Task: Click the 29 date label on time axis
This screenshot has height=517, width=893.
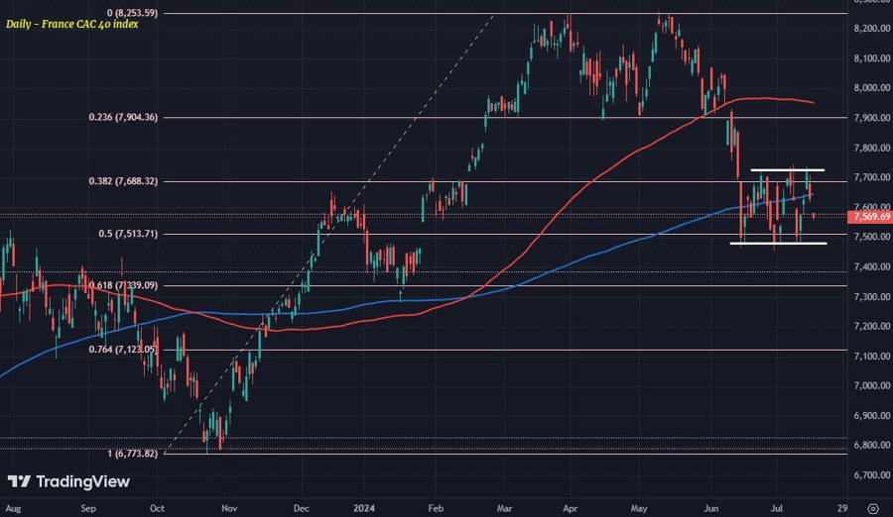Action: point(842,508)
